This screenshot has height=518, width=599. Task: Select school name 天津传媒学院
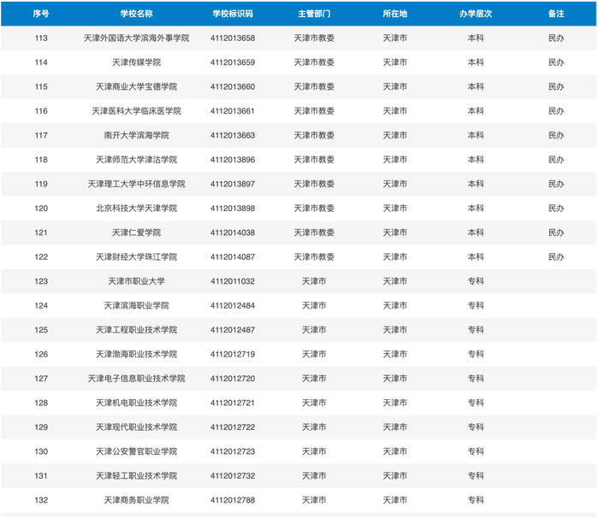click(x=136, y=62)
